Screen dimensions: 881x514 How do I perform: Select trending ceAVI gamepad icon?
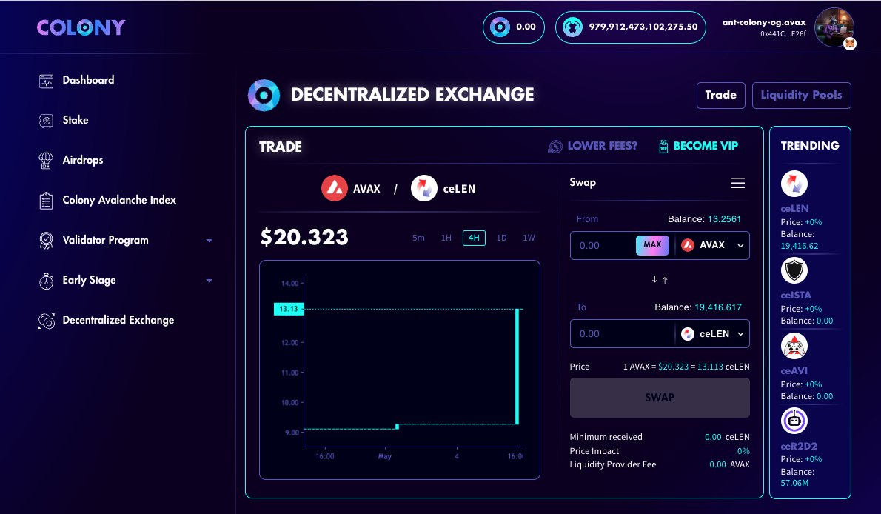pyautogui.click(x=794, y=346)
